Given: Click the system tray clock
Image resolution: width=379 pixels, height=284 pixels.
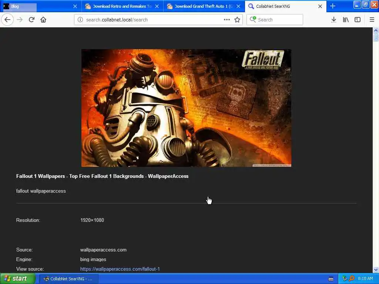Looking at the screenshot, I should pyautogui.click(x=365, y=279).
